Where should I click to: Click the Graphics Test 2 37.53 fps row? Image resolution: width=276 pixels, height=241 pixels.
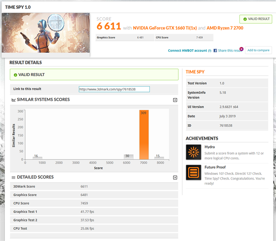pyautogui.click(x=94, y=220)
